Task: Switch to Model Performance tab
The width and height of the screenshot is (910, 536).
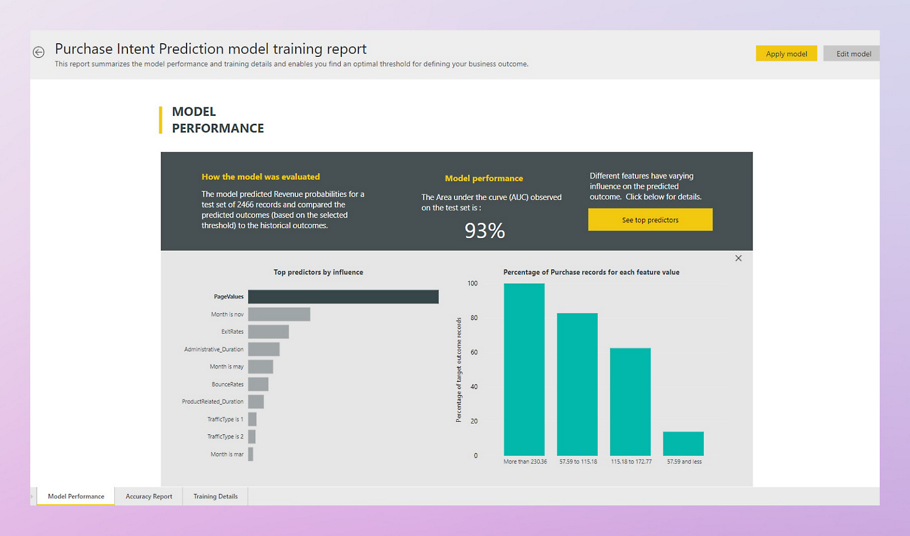Action: point(76,496)
